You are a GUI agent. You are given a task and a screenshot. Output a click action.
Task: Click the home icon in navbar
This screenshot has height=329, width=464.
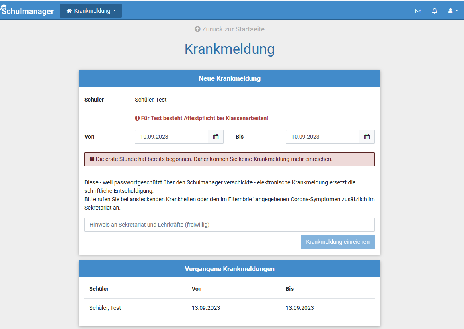click(69, 11)
